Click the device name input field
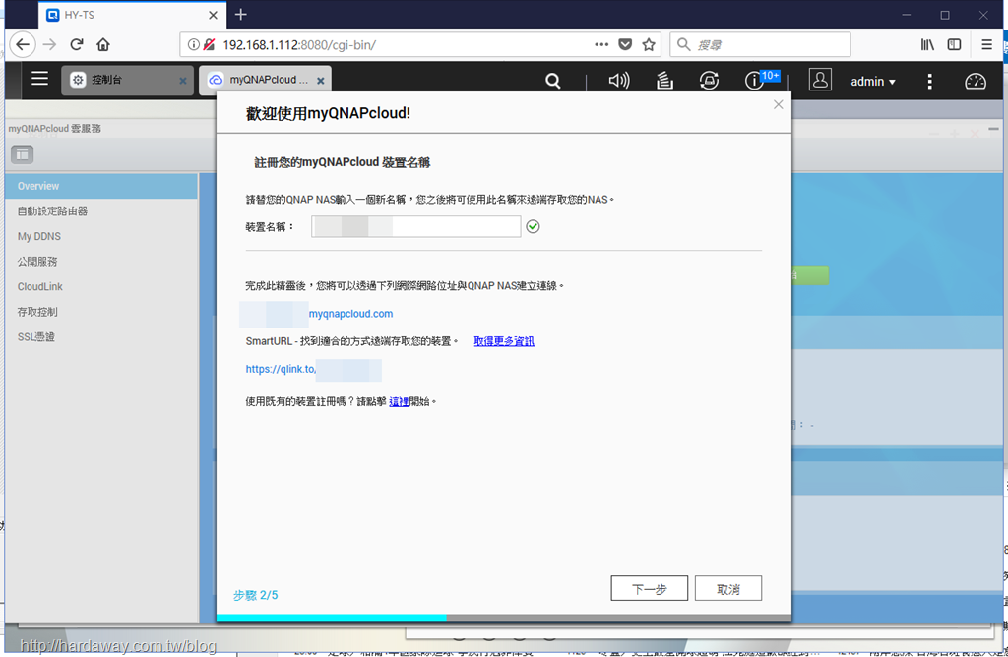Image resolution: width=1008 pixels, height=657 pixels. (x=416, y=227)
